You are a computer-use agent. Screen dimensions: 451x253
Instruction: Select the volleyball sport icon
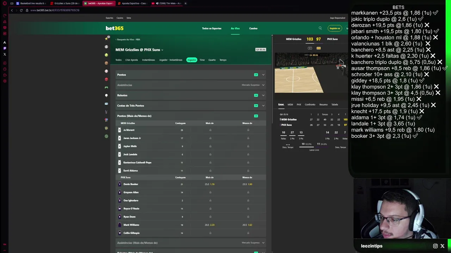106,128
